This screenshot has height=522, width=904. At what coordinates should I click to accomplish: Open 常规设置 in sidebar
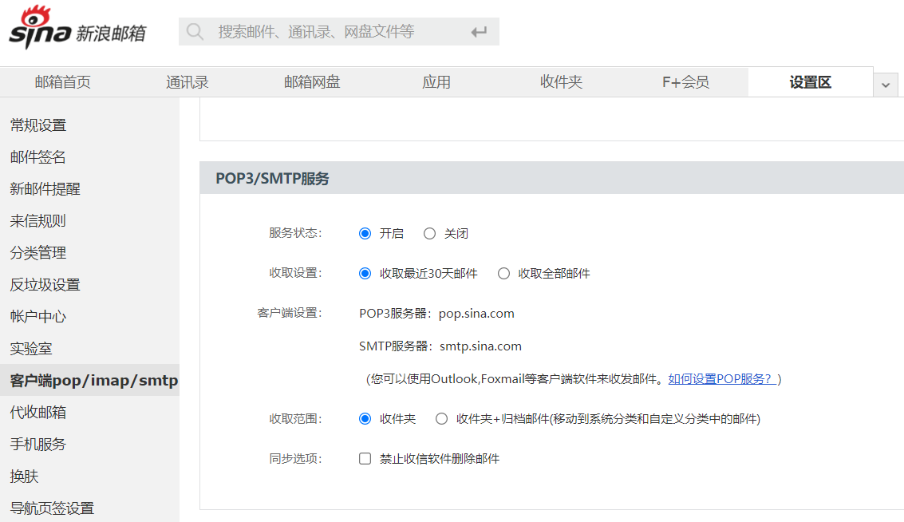click(x=38, y=125)
